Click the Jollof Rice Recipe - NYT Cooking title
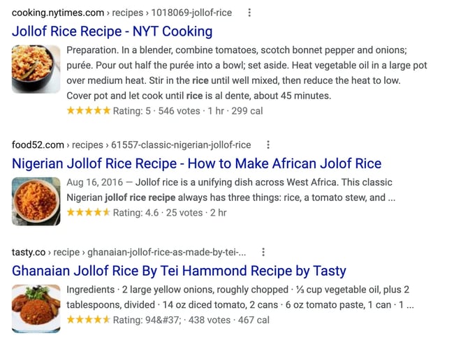454x342 pixels. [112, 31]
